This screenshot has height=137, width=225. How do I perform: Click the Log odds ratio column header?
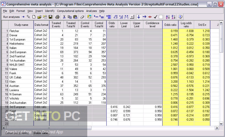[x=186, y=25]
